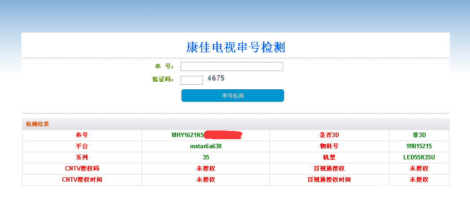Click 未授权 value next to CNTV授权时间

pos(206,180)
